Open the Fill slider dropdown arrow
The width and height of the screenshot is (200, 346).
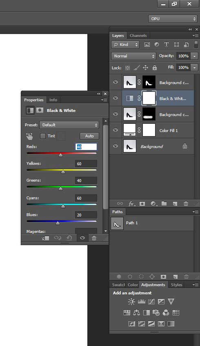194,68
